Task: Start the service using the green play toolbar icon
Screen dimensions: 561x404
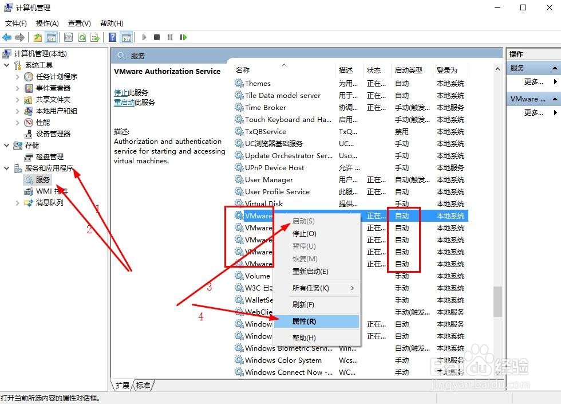Action: [x=144, y=37]
